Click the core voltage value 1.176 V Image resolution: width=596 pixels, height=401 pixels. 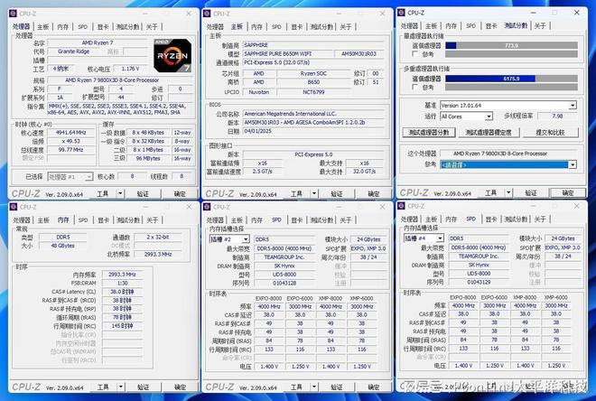130,69
